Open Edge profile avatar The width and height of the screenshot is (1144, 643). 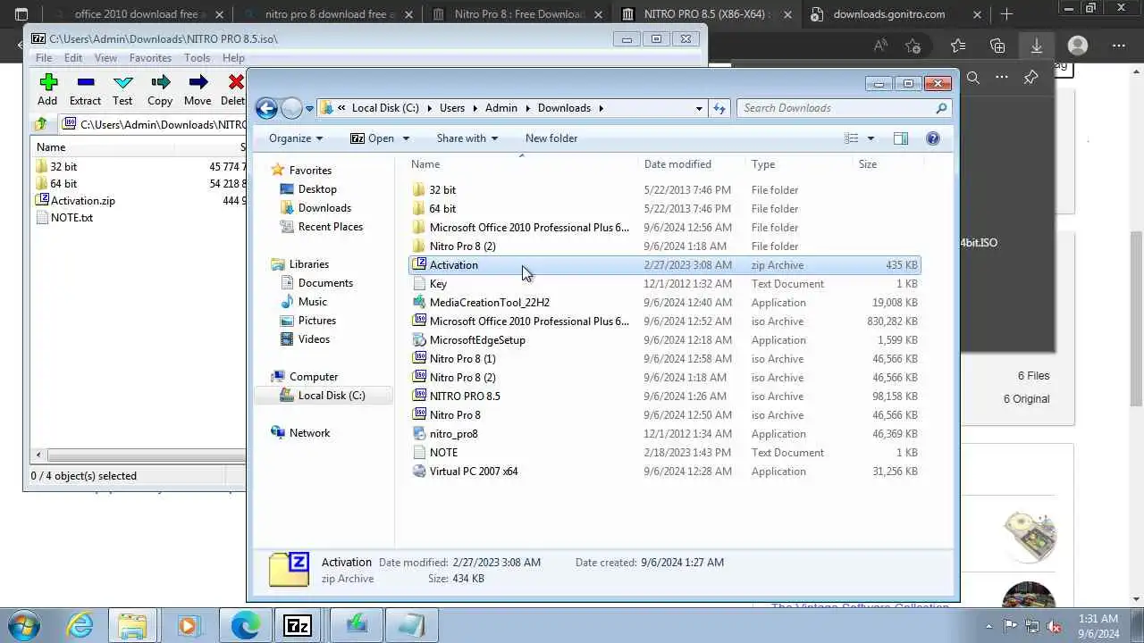1078,46
